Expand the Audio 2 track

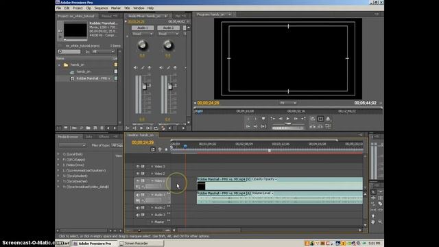(x=152, y=208)
